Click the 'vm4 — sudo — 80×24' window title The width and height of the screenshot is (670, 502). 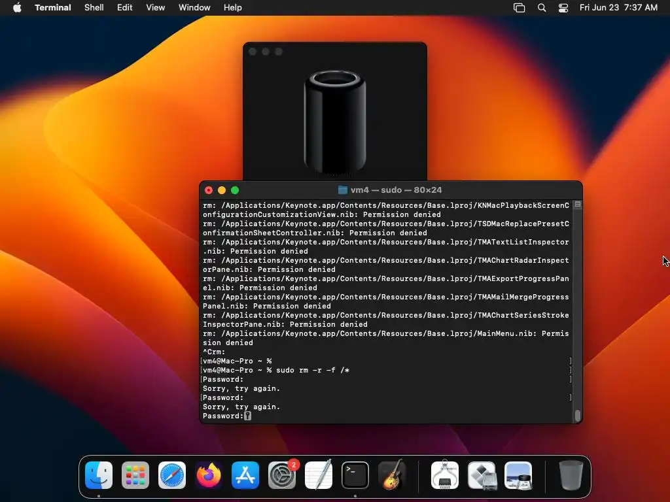tap(396, 190)
